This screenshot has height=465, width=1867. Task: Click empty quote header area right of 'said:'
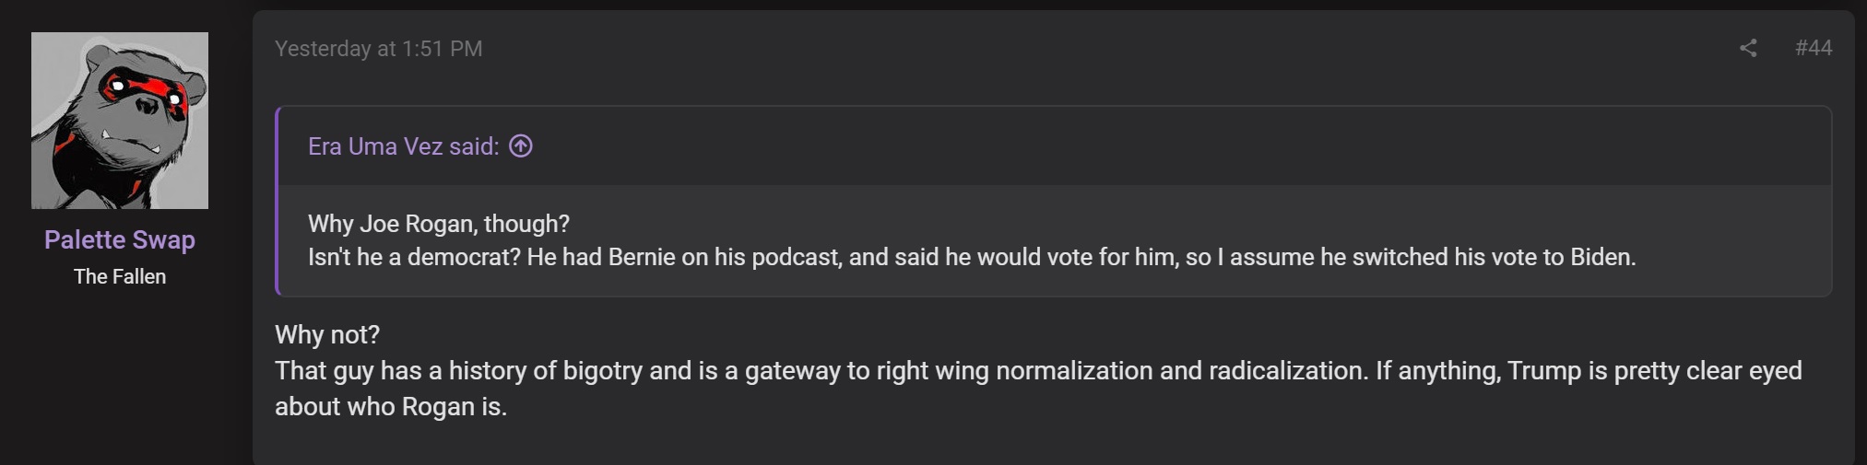tap(1180, 146)
